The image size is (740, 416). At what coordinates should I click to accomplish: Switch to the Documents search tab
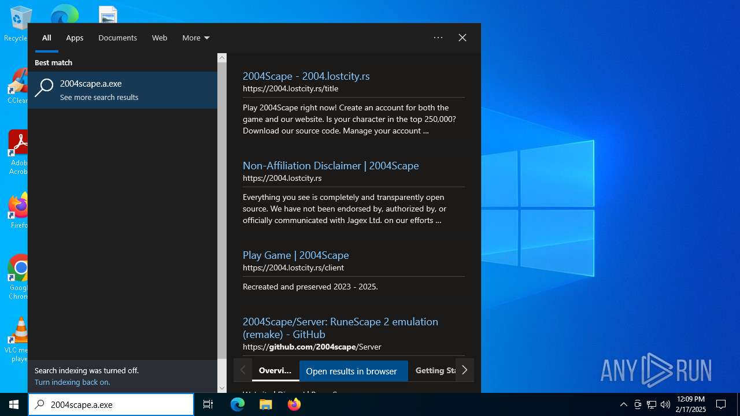[x=117, y=38]
